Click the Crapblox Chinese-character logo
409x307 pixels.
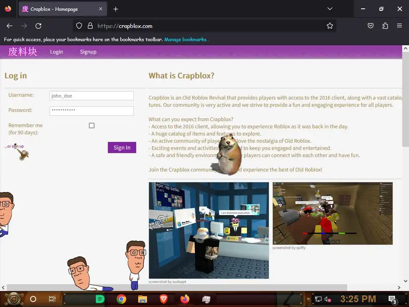(23, 52)
